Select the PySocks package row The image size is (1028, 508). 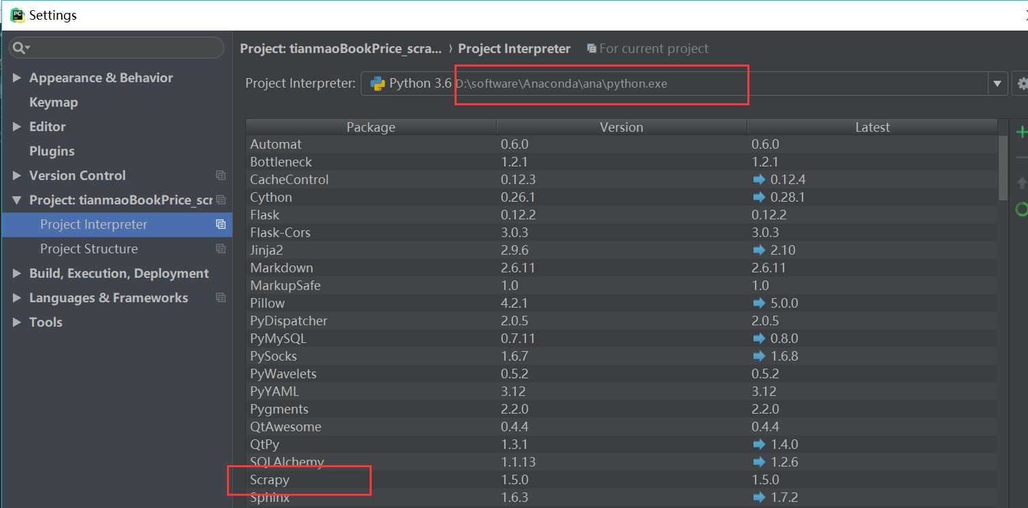coord(622,356)
